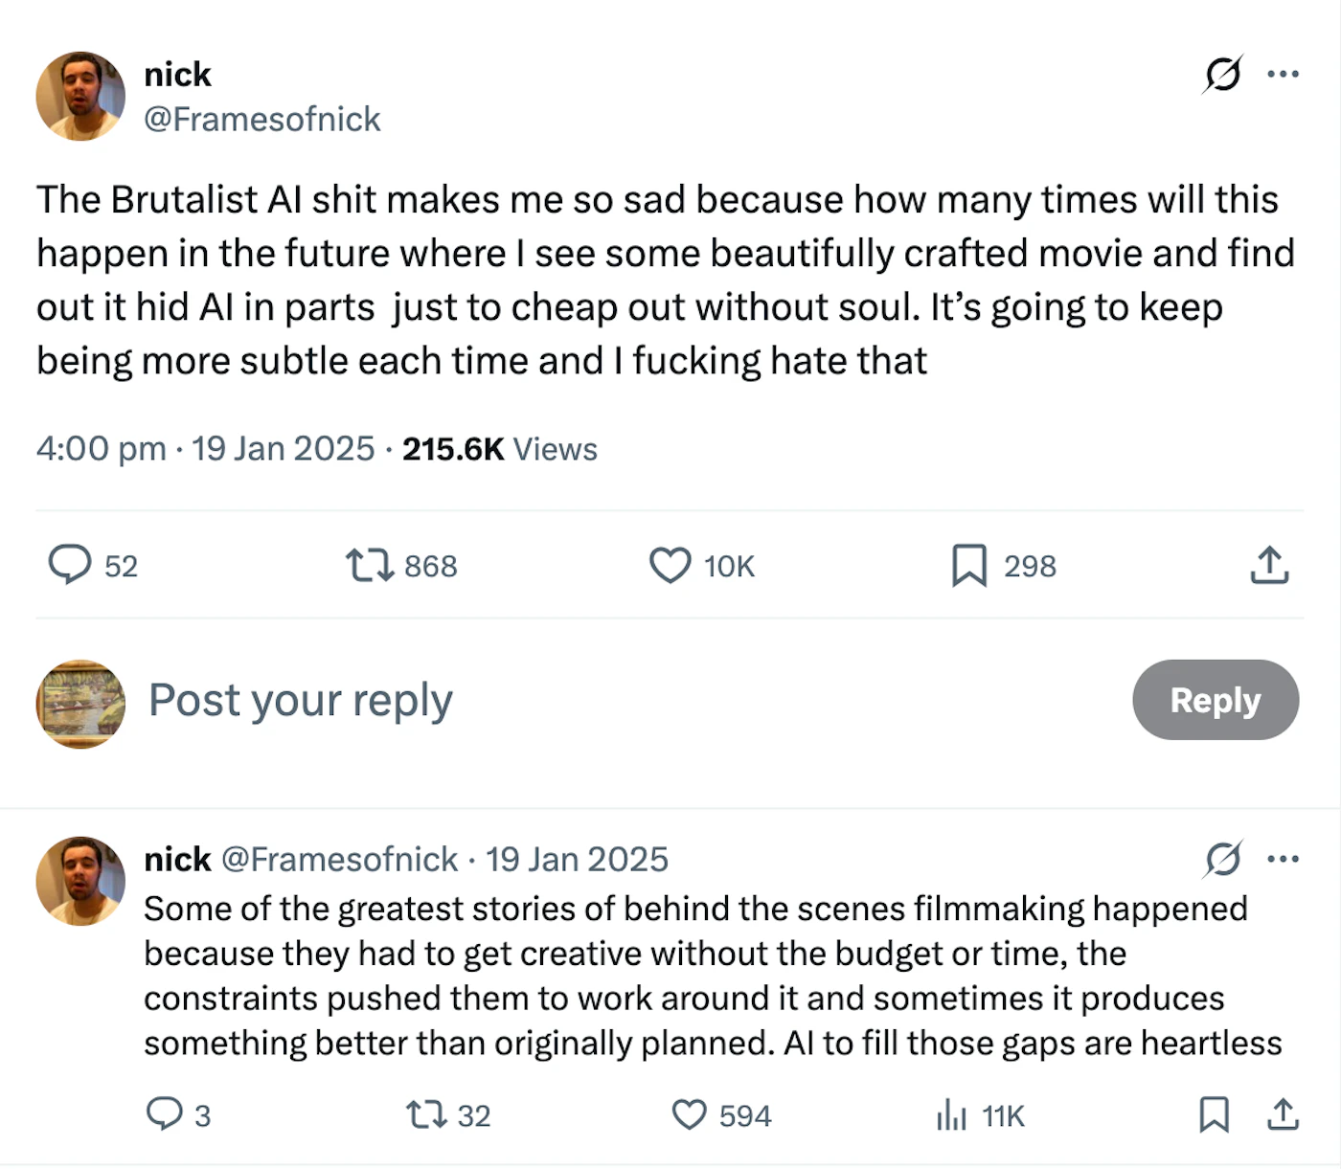Click the Grok icon on reply tweet

[x=1223, y=859]
